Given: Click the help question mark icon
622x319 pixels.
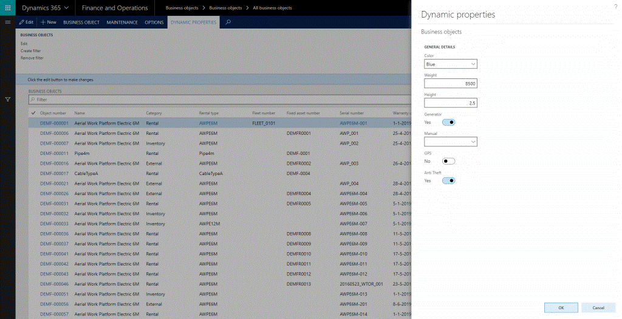Looking at the screenshot, I should pos(616,7).
